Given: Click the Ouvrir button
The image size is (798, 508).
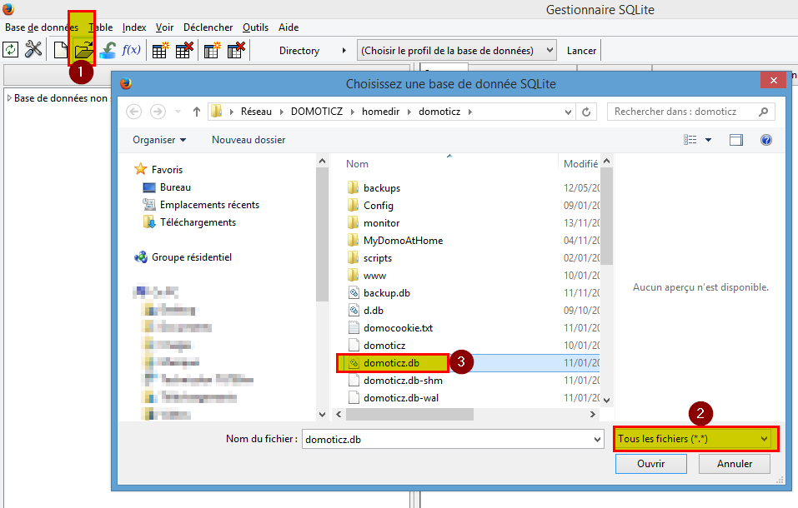Looking at the screenshot, I should 651,464.
